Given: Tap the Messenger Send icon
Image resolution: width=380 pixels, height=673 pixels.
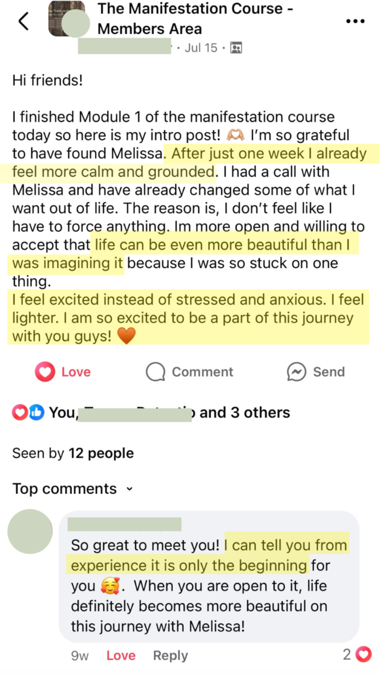Looking at the screenshot, I should point(296,372).
